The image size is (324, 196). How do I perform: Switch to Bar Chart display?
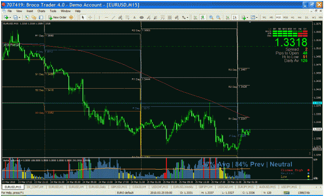[x=195, y=18]
